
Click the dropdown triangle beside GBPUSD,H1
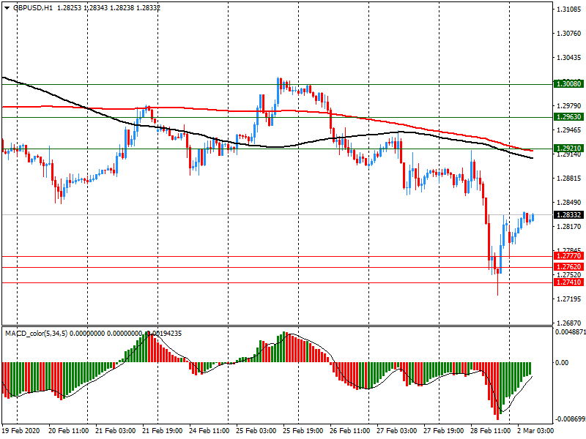click(x=6, y=7)
